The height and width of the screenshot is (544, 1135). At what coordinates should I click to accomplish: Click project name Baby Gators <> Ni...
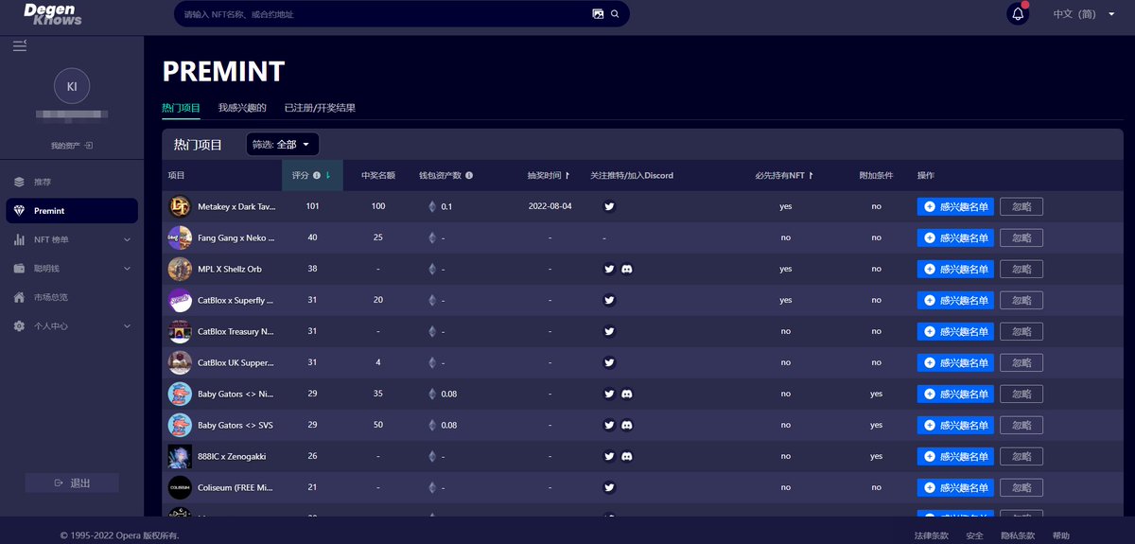pyautogui.click(x=236, y=394)
